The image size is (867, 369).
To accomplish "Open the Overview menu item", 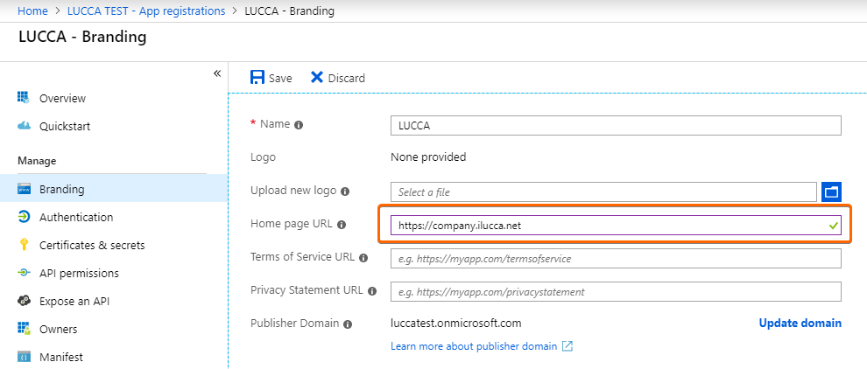I will 62,98.
